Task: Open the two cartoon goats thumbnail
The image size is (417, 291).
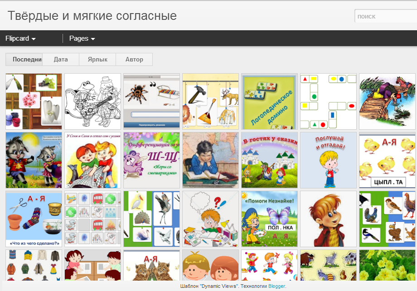Action: [34, 160]
